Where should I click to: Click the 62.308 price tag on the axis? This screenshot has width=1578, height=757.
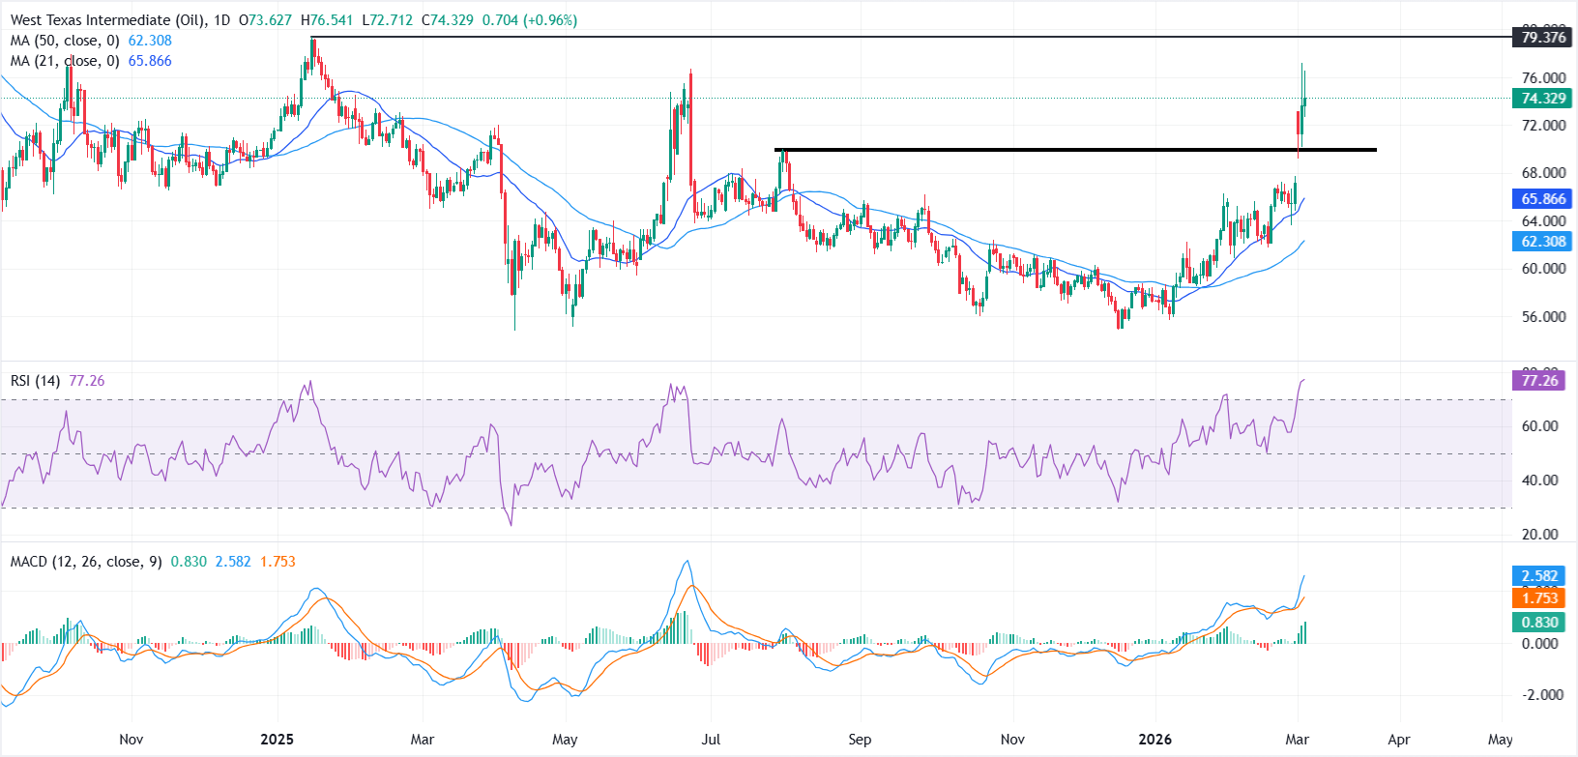[x=1543, y=242]
